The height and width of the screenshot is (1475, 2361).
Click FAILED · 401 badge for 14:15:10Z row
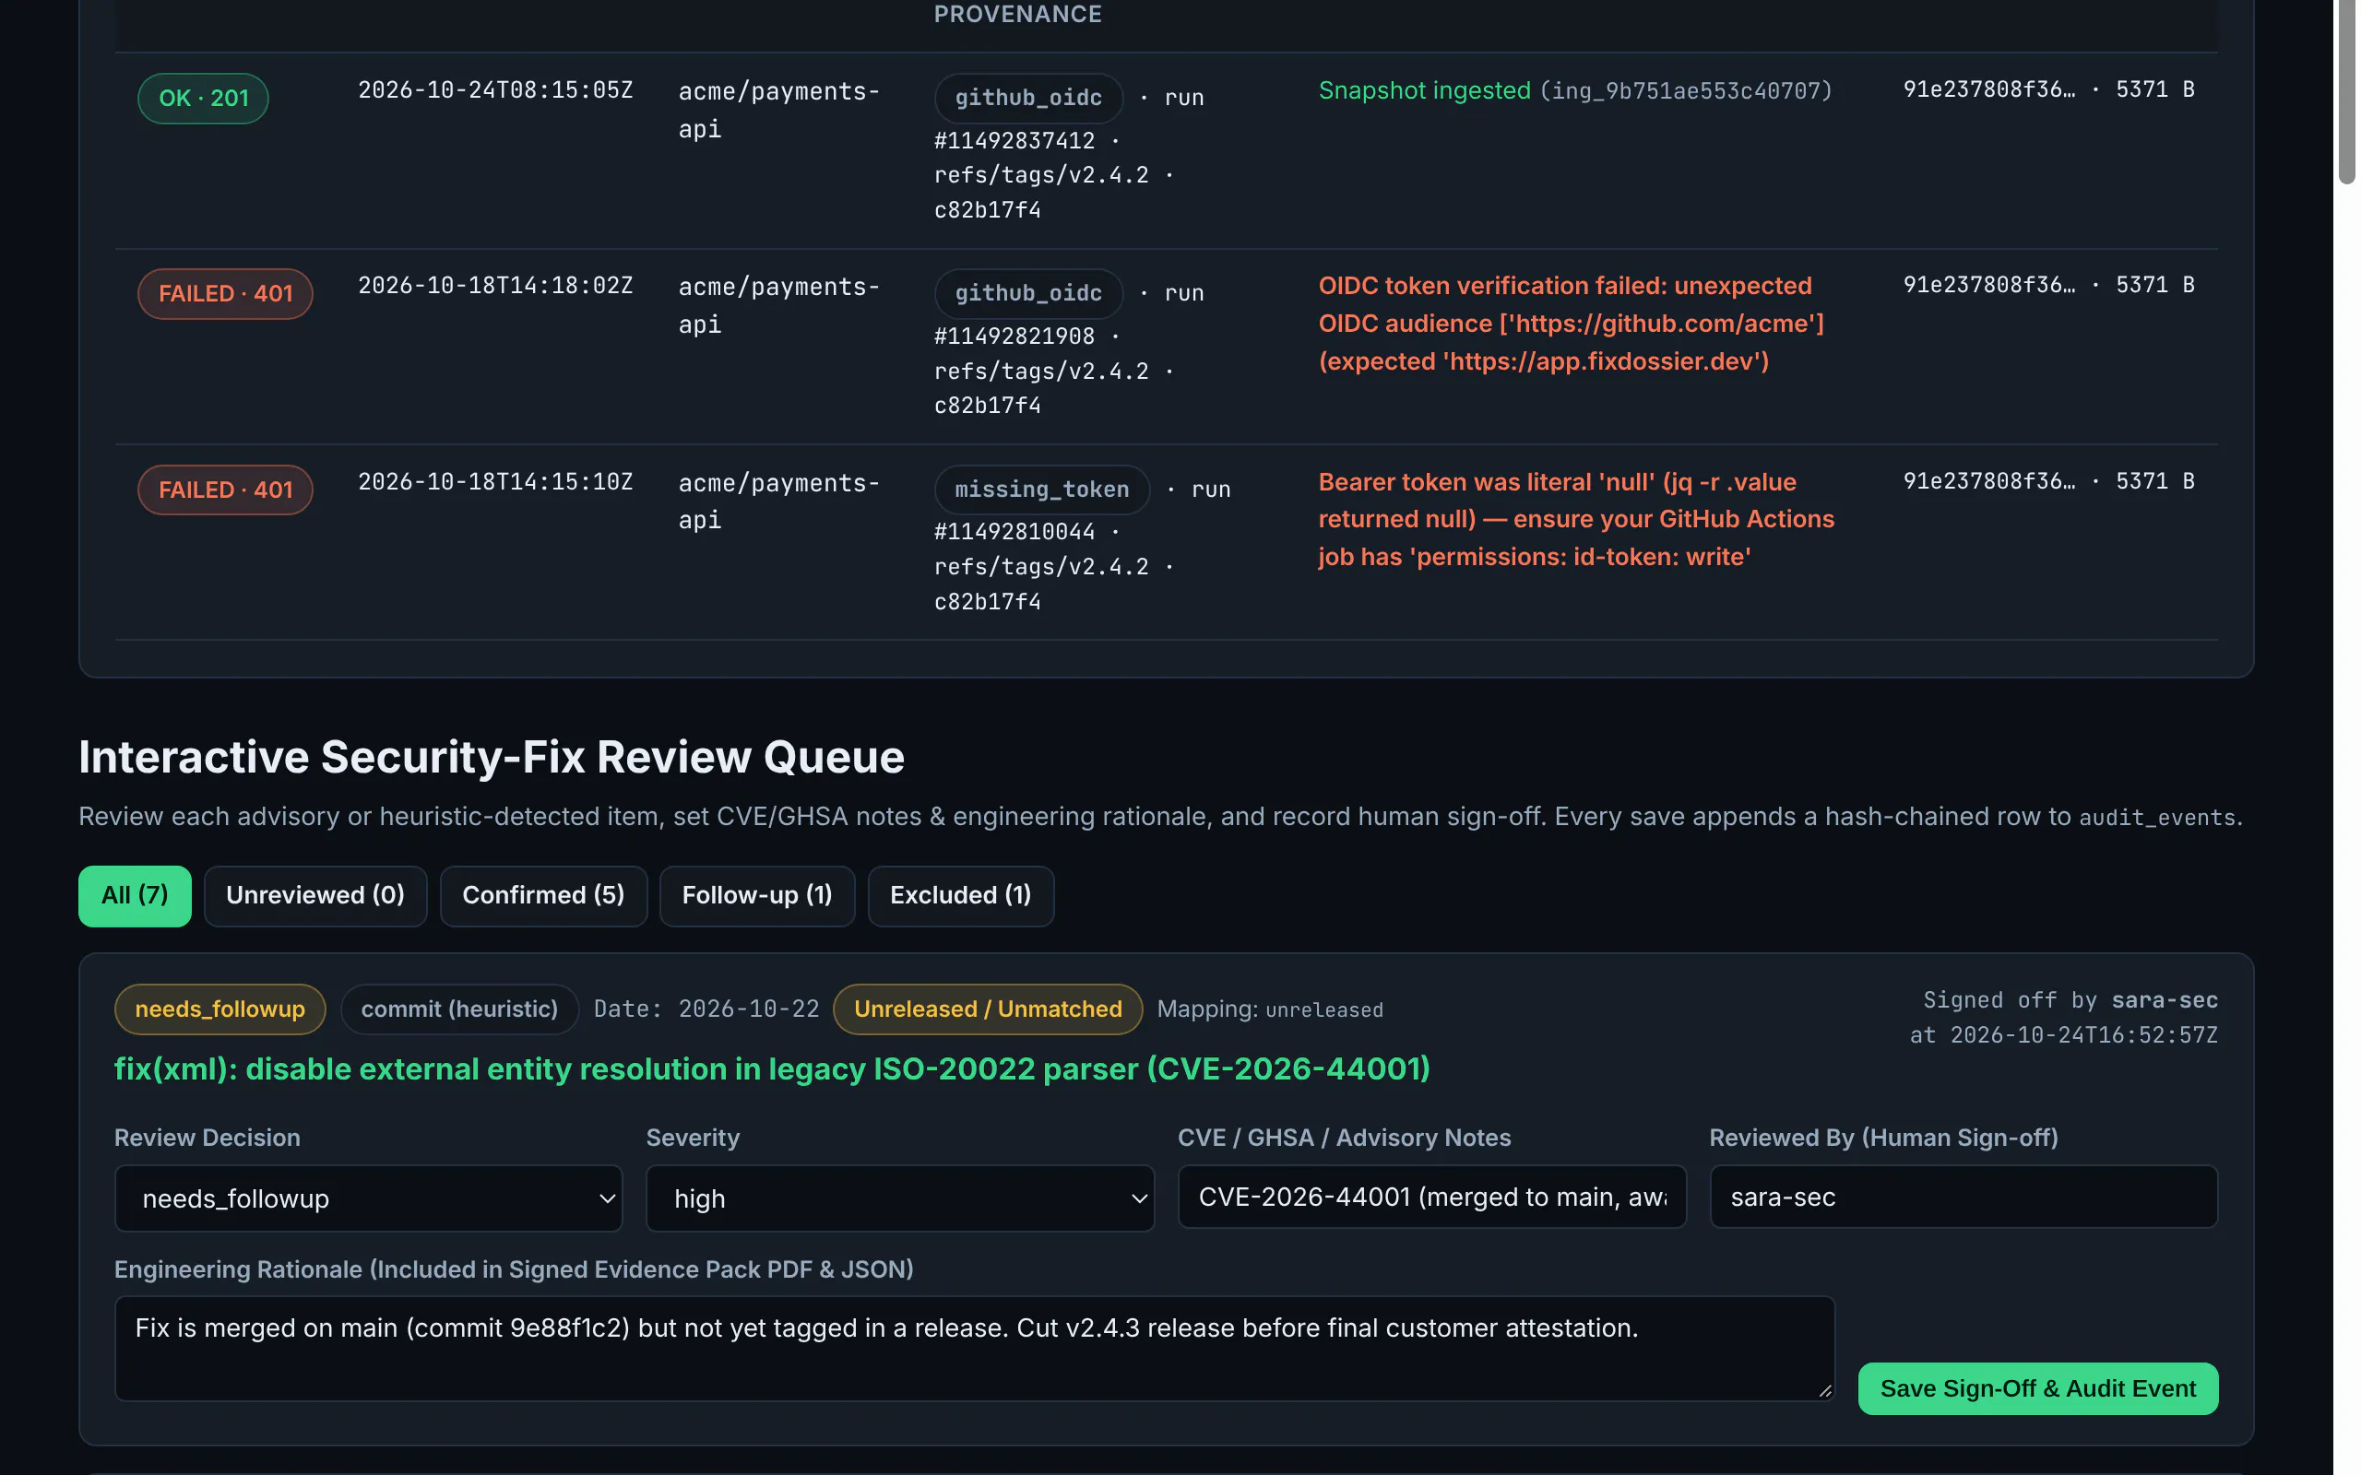click(x=225, y=490)
